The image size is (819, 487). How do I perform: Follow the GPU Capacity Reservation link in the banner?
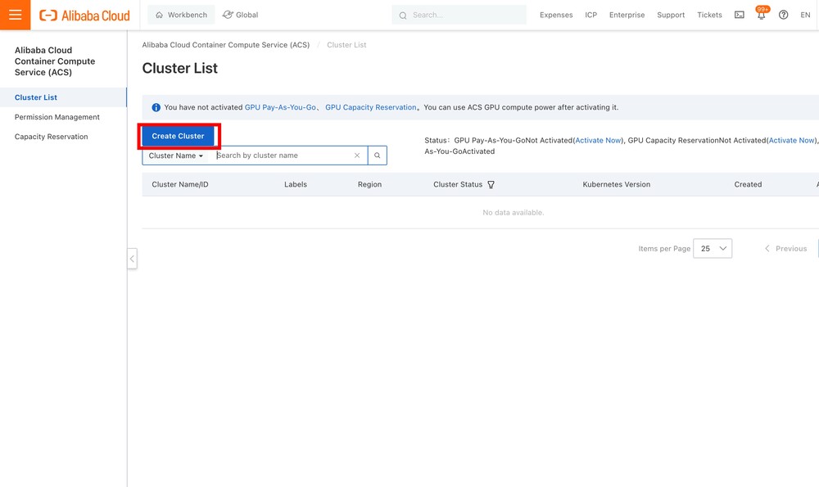(371, 107)
